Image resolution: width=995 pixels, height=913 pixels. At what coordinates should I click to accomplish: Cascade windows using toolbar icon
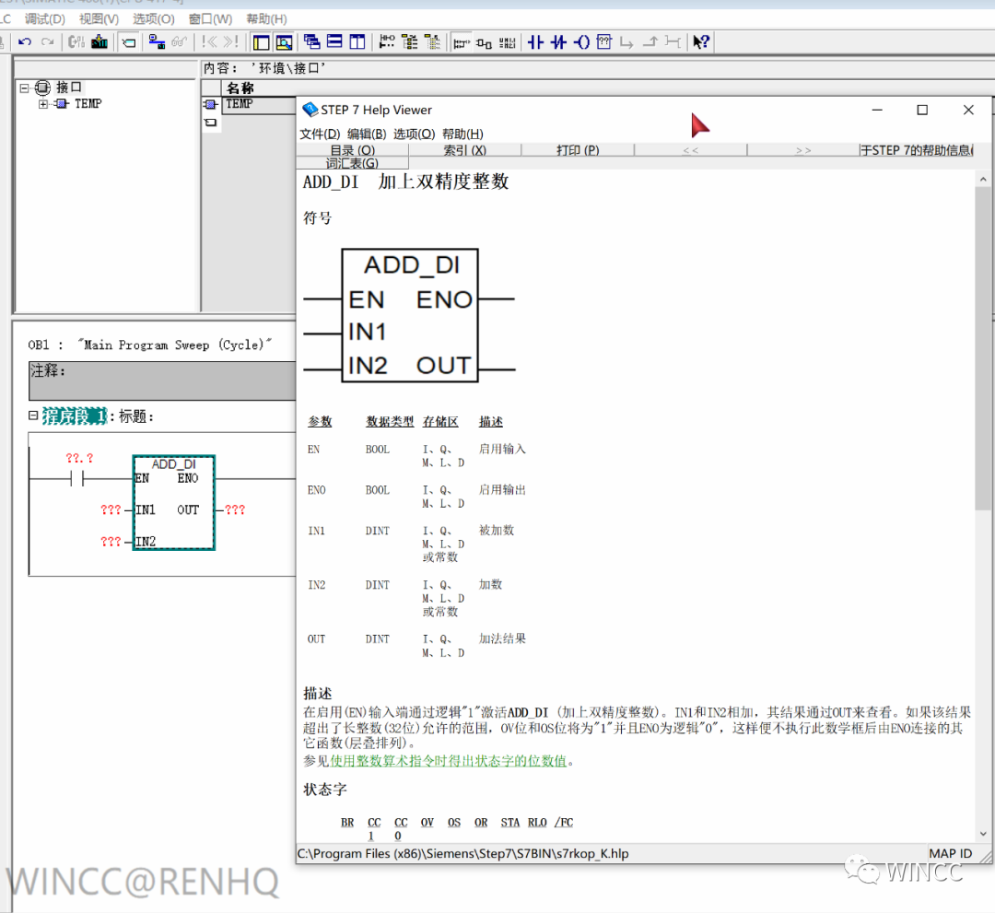(311, 41)
